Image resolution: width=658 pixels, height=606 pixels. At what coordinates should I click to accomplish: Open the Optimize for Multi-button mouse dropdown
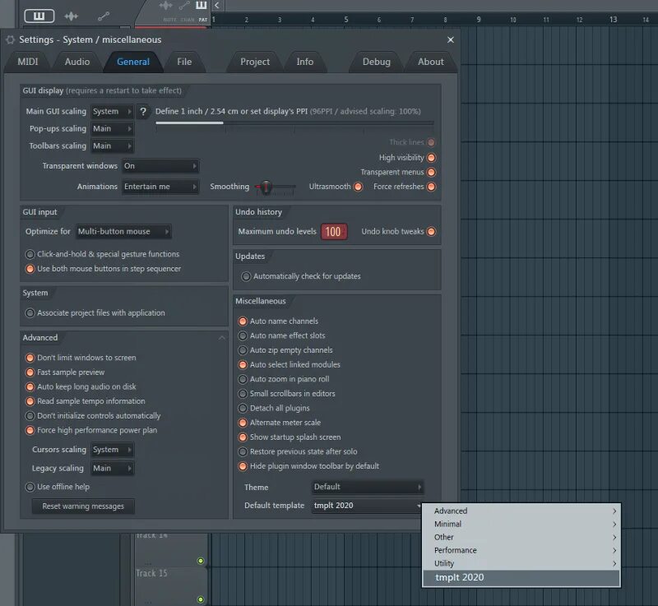click(124, 232)
